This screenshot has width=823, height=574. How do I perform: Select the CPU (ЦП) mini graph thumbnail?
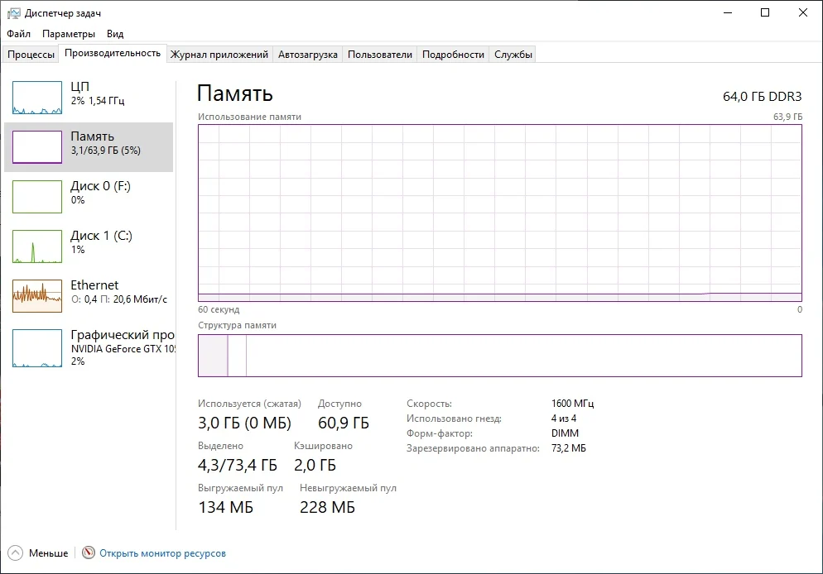(37, 98)
